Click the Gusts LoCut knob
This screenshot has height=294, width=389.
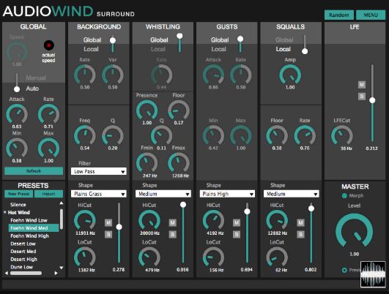point(213,257)
